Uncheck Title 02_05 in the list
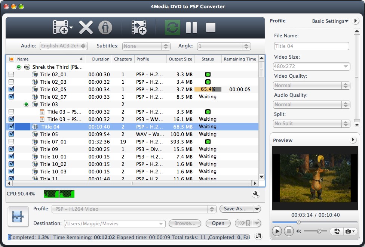Viewport: 365px width, 247px height. 11,89
